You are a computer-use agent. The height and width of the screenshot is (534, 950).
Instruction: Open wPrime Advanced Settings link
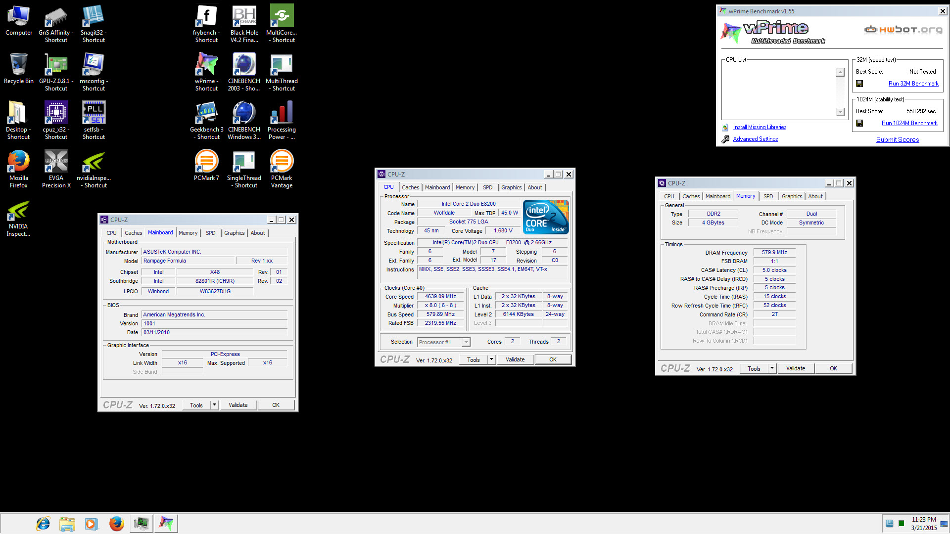755,139
